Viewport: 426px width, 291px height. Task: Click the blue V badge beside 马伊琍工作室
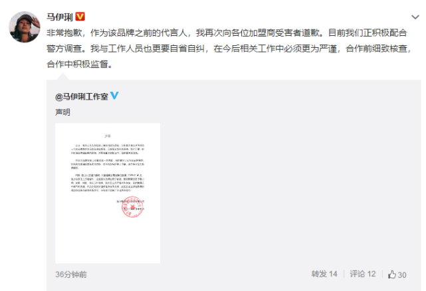click(114, 96)
